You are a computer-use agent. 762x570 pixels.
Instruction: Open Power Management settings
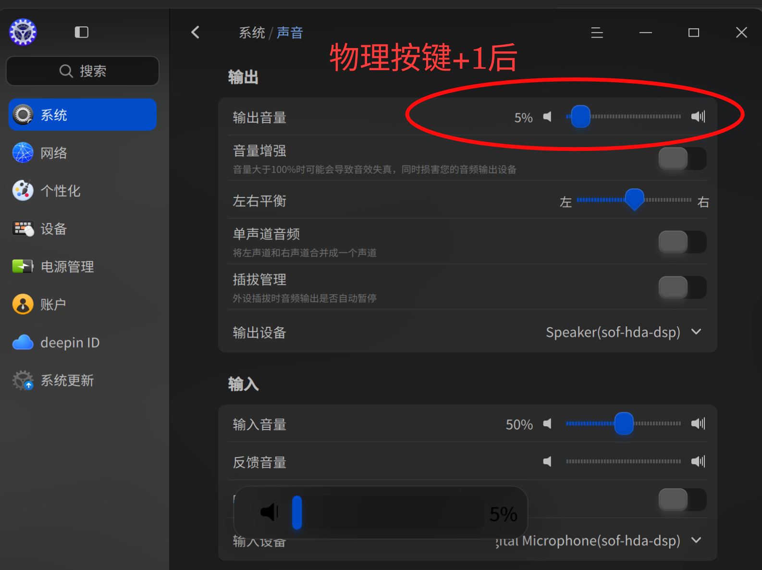point(83,267)
